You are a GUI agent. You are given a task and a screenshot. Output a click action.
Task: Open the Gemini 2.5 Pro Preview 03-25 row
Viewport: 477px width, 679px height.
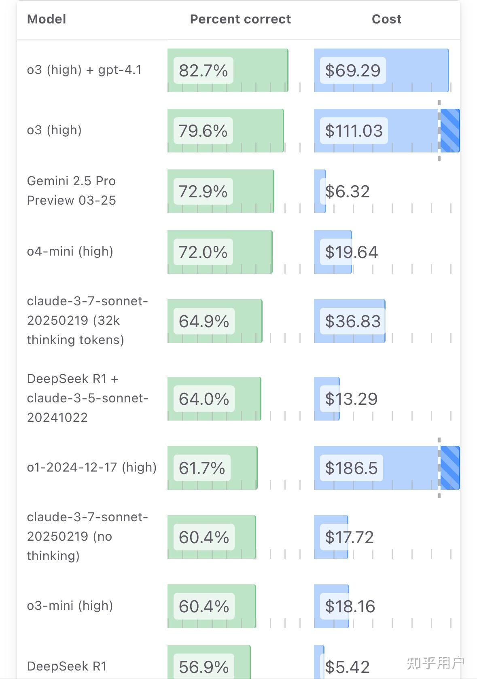pyautogui.click(x=72, y=190)
